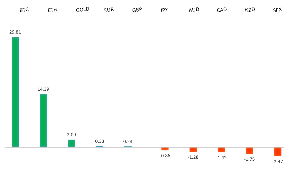This screenshot has width=284, height=172.
Task: Click the 14.39 data label
Action: click(x=43, y=89)
